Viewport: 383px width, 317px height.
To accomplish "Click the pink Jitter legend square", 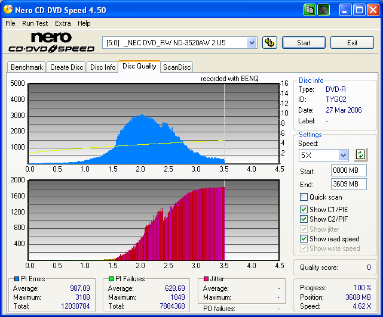I will pyautogui.click(x=206, y=278).
